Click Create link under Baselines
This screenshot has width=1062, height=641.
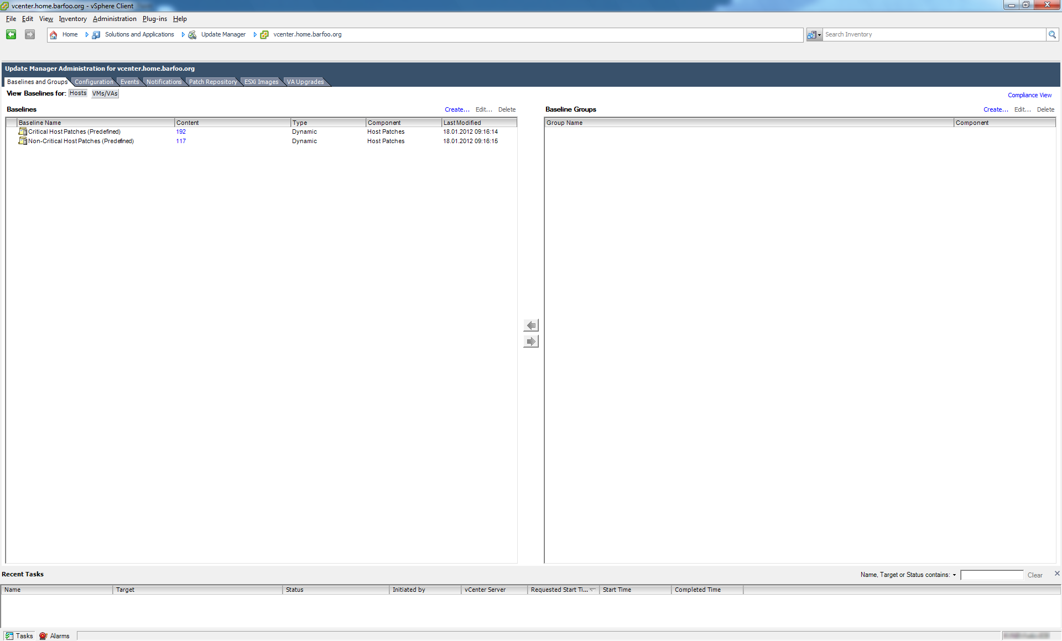click(456, 109)
